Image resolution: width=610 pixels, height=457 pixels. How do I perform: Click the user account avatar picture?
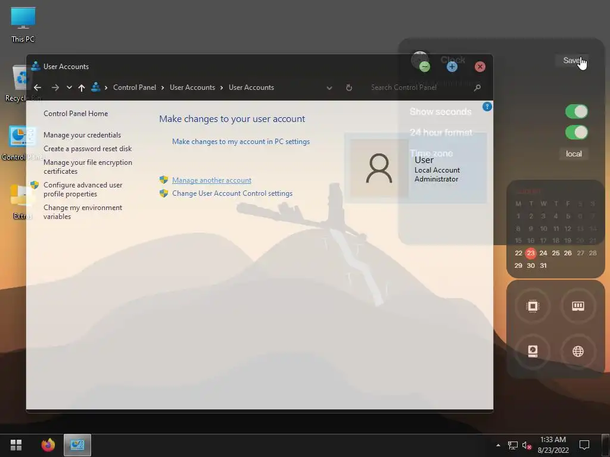(378, 168)
